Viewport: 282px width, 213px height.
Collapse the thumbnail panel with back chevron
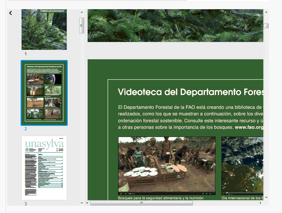[10, 13]
